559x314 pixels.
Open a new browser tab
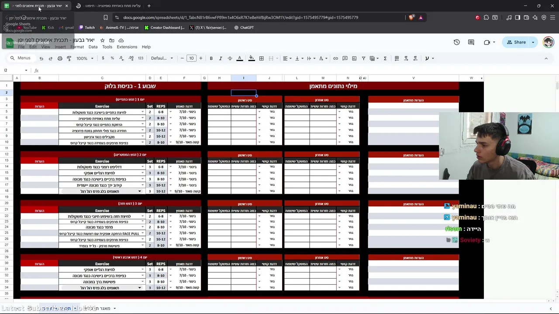click(149, 6)
